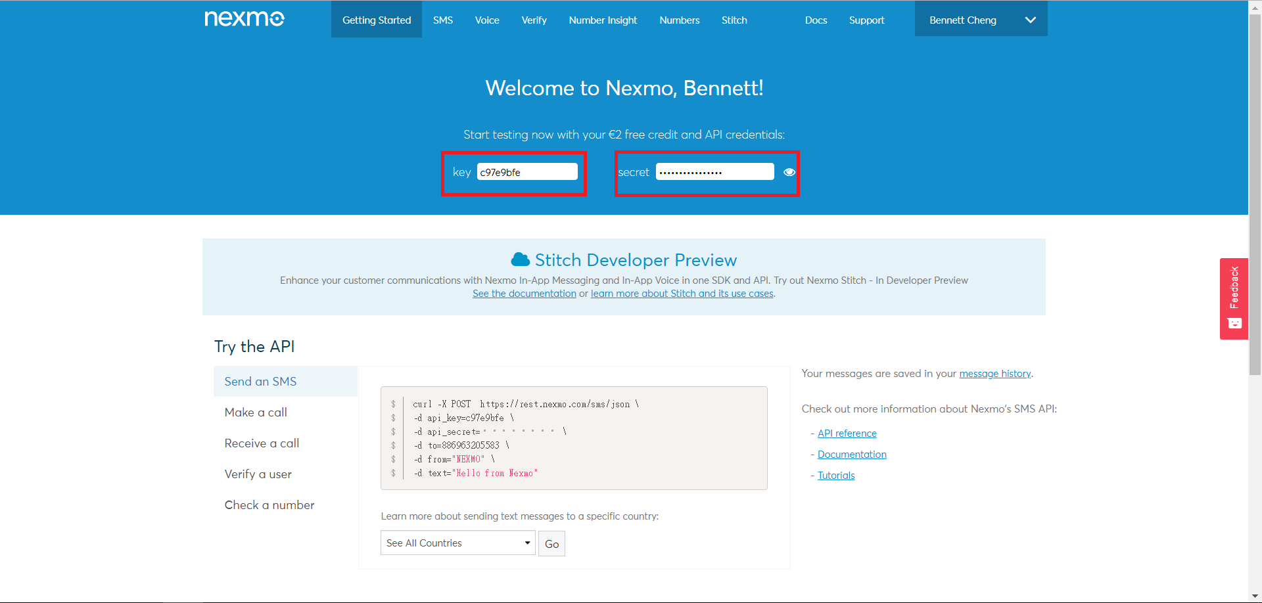The height and width of the screenshot is (603, 1262).
Task: Select the Getting Started tab
Action: (377, 20)
